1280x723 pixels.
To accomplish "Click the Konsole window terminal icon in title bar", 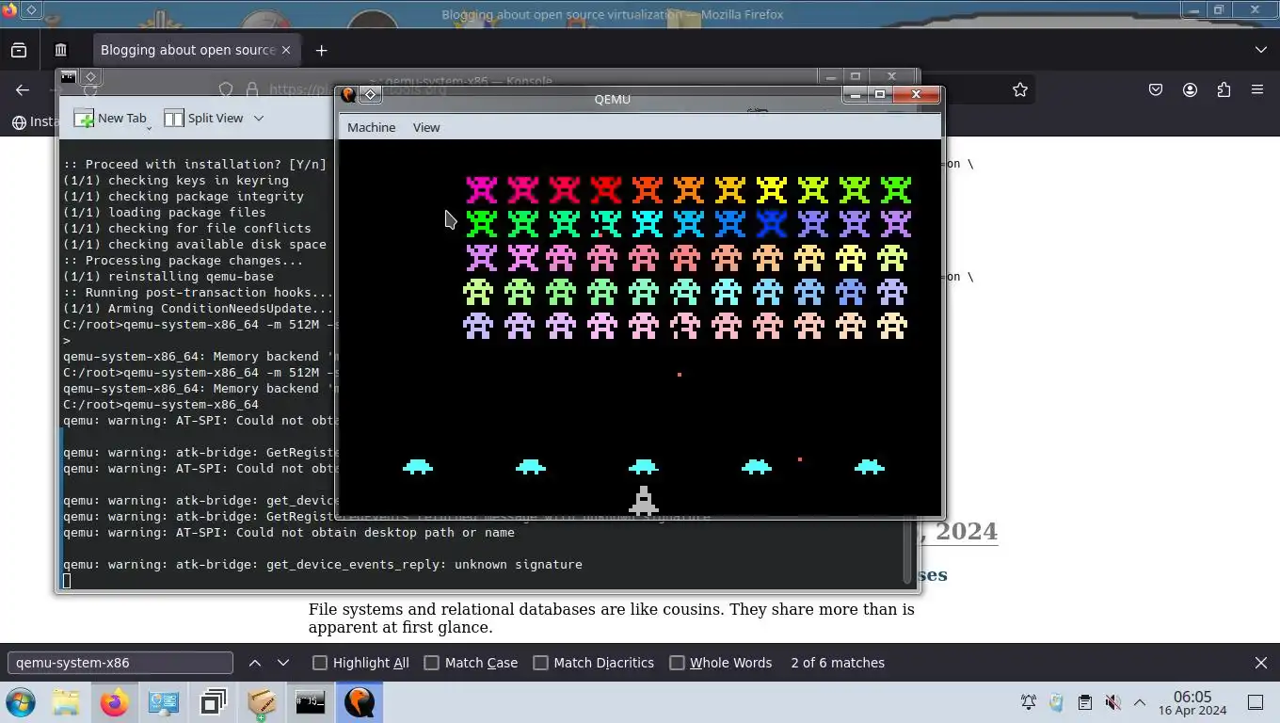I will (x=68, y=76).
